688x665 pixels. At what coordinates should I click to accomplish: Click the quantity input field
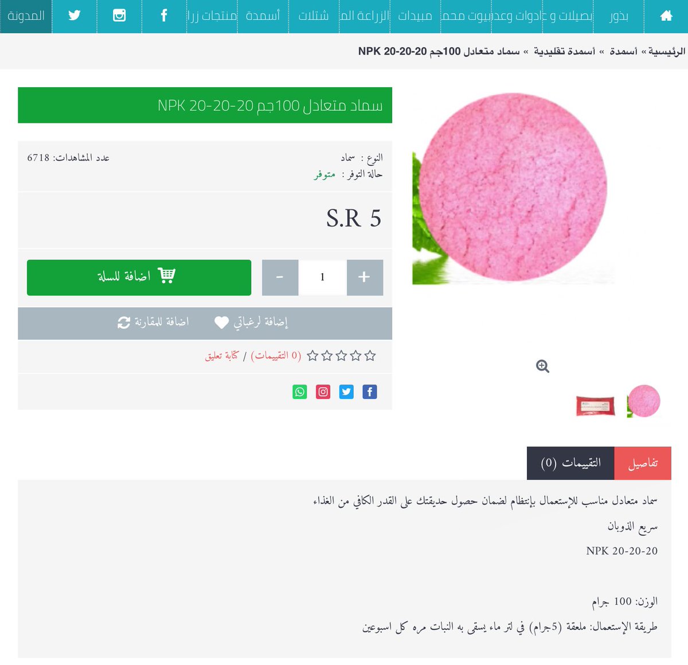coord(322,278)
